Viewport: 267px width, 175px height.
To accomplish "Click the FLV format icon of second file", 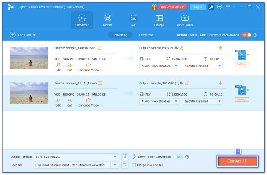I will click(241, 91).
